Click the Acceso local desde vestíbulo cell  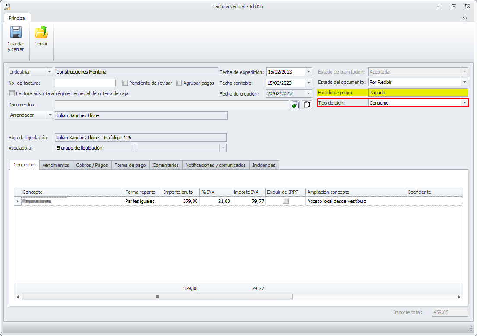click(x=356, y=201)
